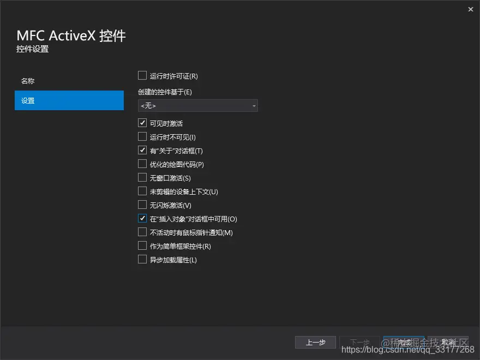This screenshot has height=360, width=480.
Task: Enable 不活动时有鼠标指针通知(M) checkbox
Action: [142, 232]
